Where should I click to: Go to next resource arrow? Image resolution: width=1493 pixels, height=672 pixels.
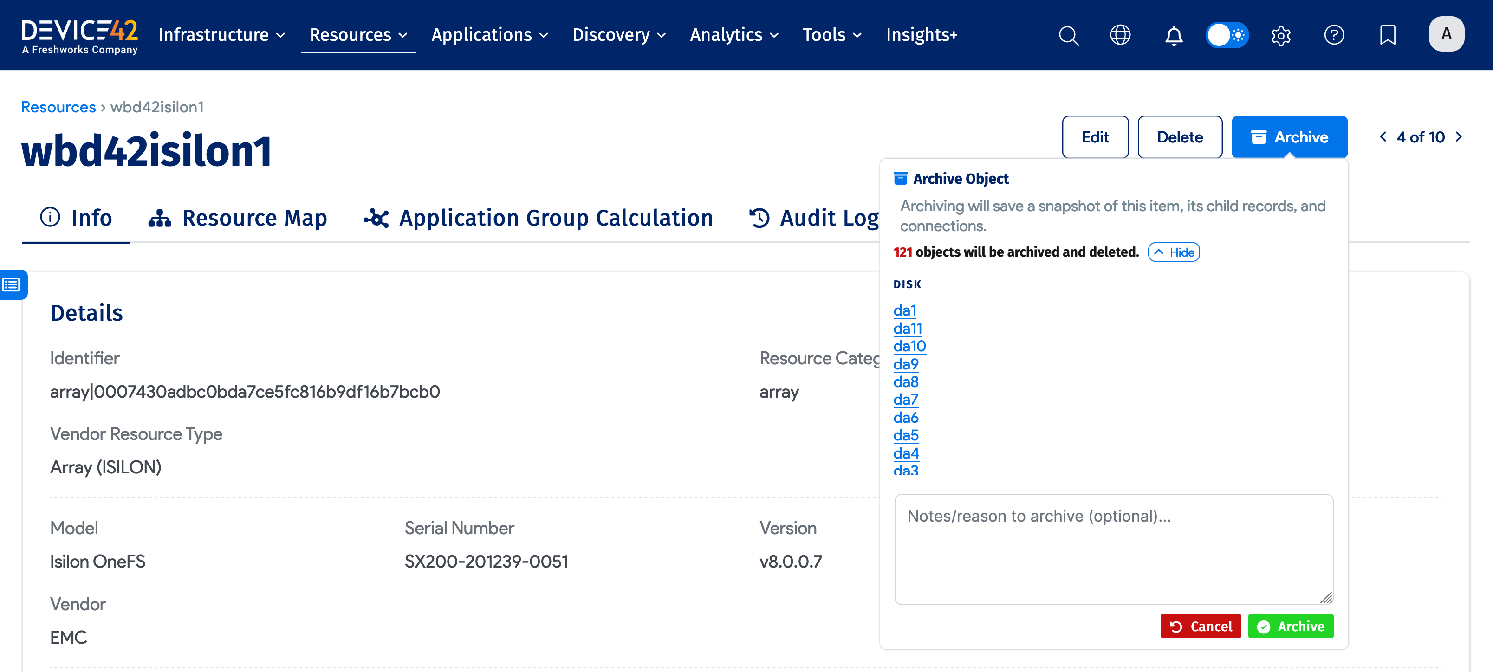tap(1459, 137)
